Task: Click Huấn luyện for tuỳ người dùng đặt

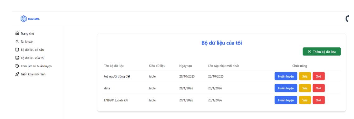Action: [x=286, y=76]
